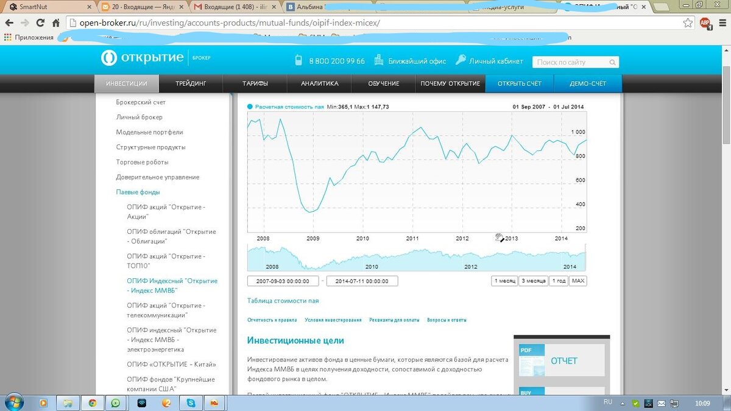Image resolution: width=731 pixels, height=411 pixels.
Task: Click the Таблица стоимости пая link
Action: point(283,301)
